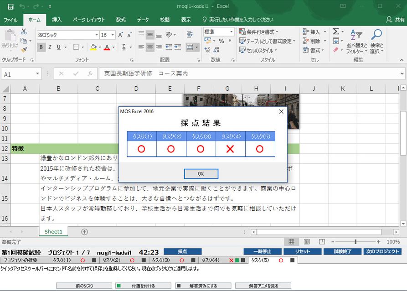407x292 pixels.
Task: Toggle bold formatting
Action: pyautogui.click(x=41, y=47)
